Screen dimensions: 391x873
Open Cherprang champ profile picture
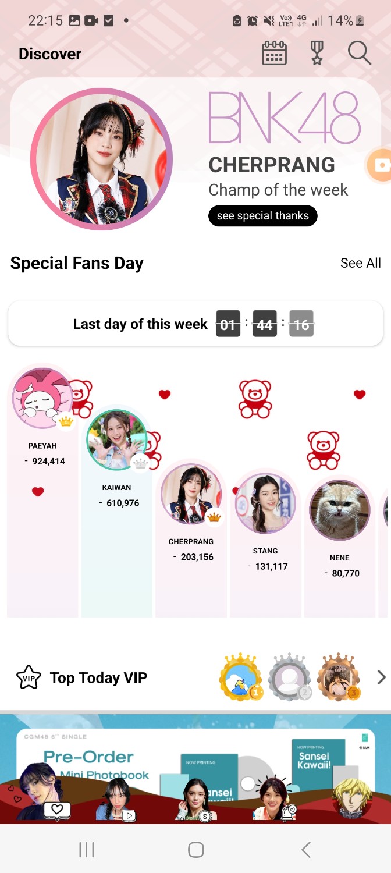(x=101, y=159)
